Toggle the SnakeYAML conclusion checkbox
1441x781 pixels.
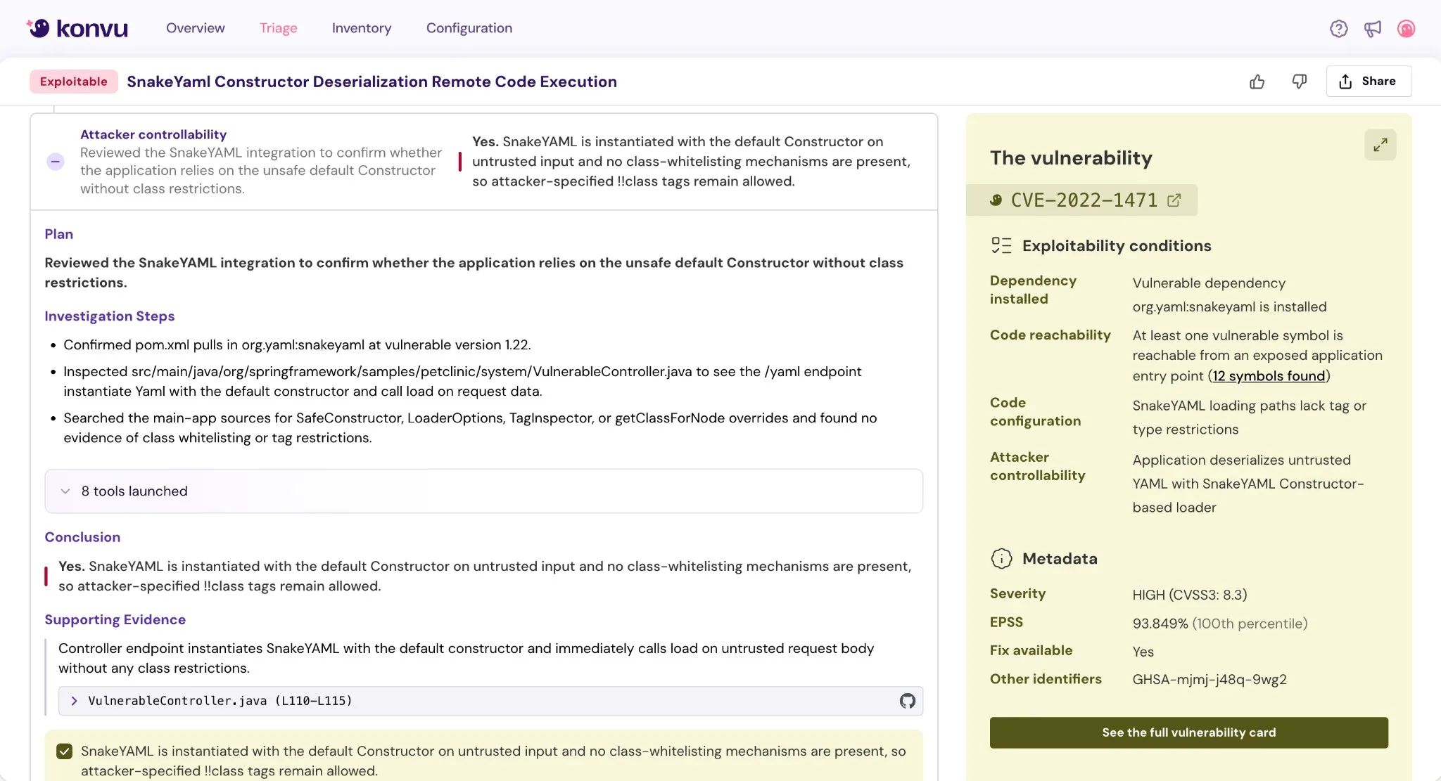click(x=64, y=751)
